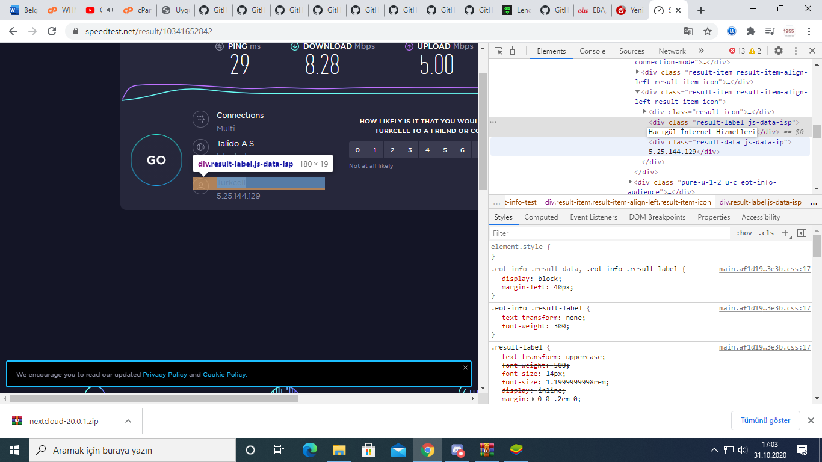Click the globe icon beside Talido A.S

[200, 147]
